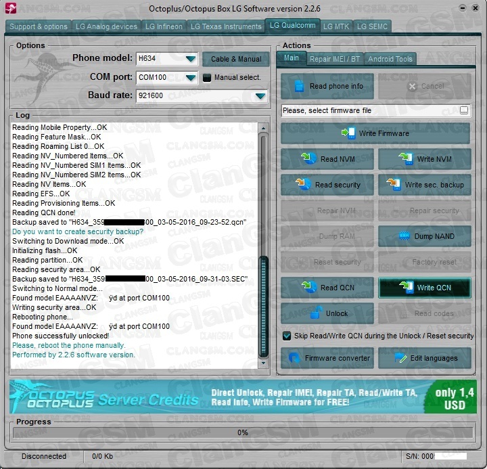Click the '0/0 Kb' status bar entry

click(103, 456)
